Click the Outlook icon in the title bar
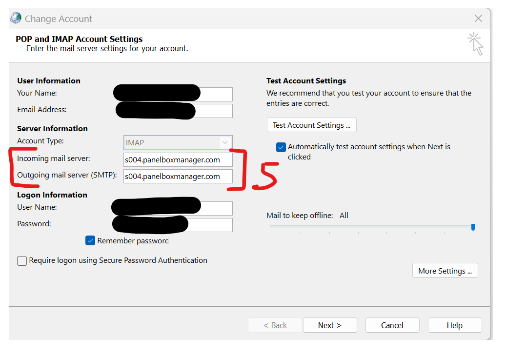Screen dimensions: 526x356 pos(16,18)
